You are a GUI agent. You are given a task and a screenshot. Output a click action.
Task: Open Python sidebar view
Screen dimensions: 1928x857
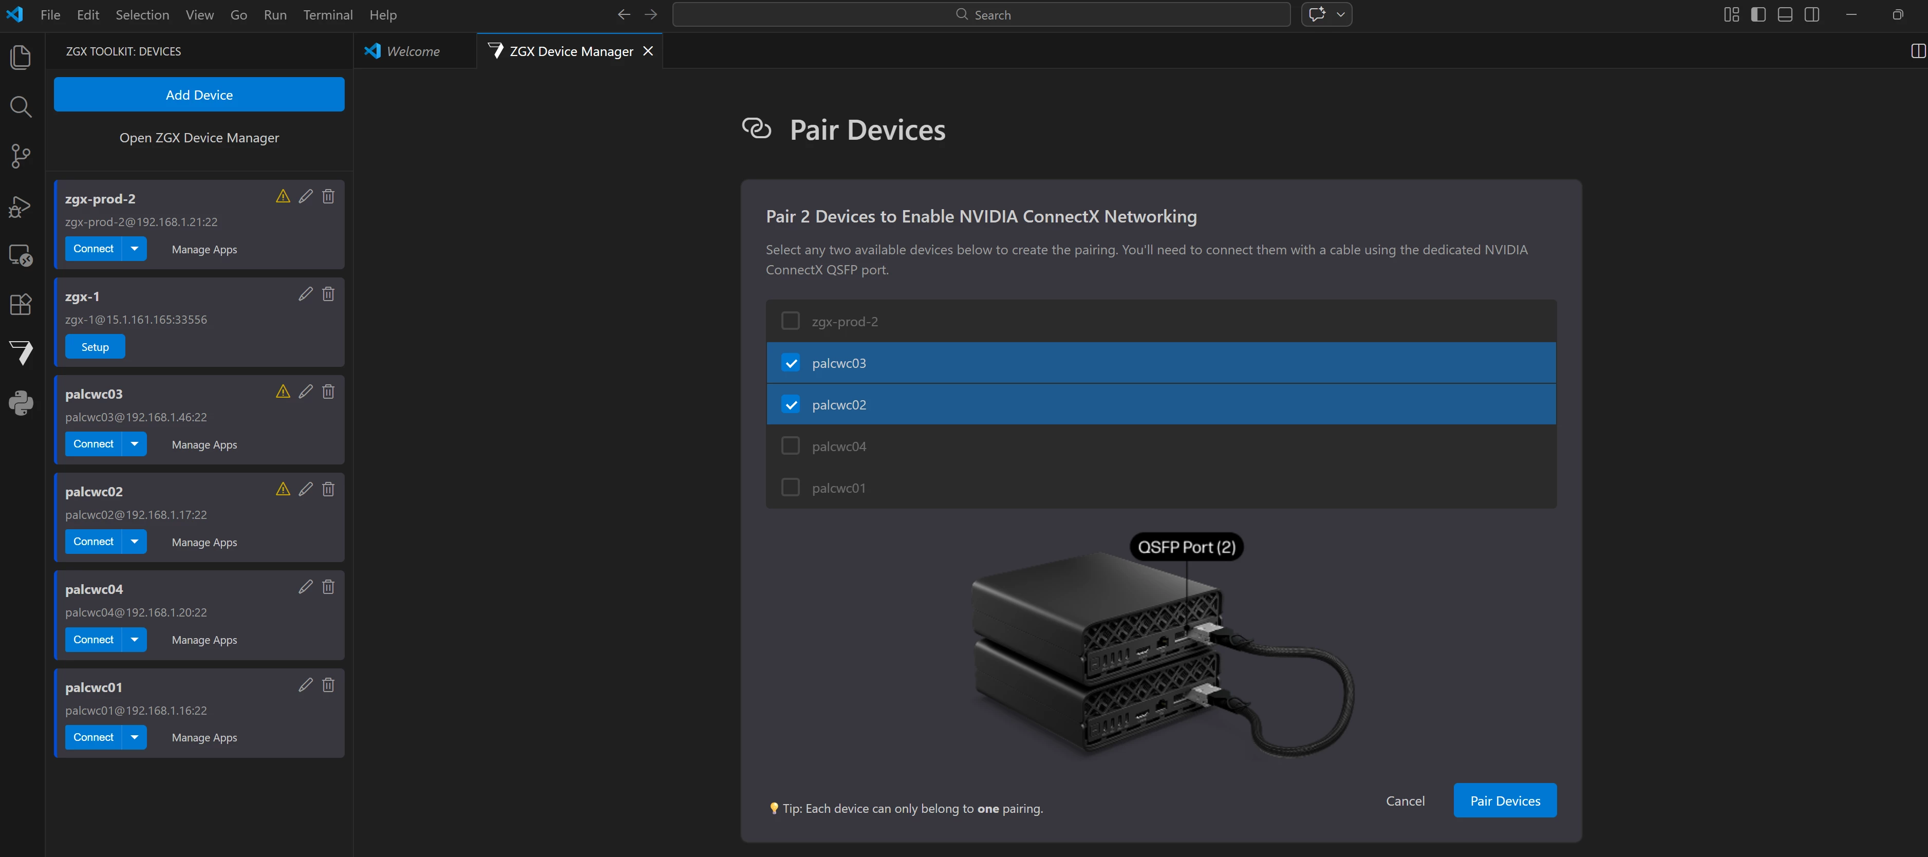21,403
